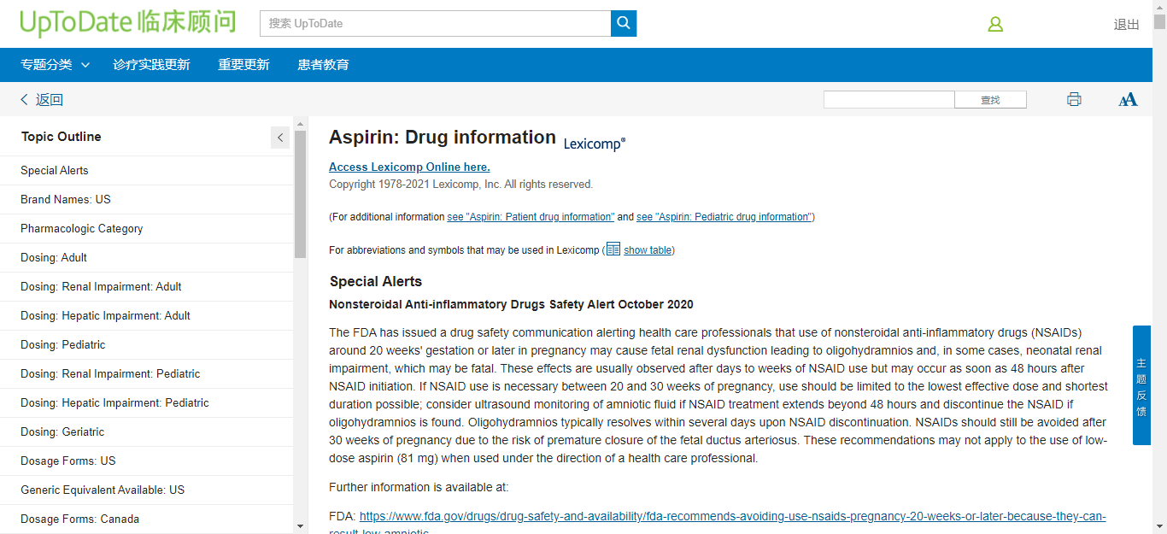Click the Topic Outline header text
Image resolution: width=1167 pixels, height=534 pixels.
[x=62, y=137]
